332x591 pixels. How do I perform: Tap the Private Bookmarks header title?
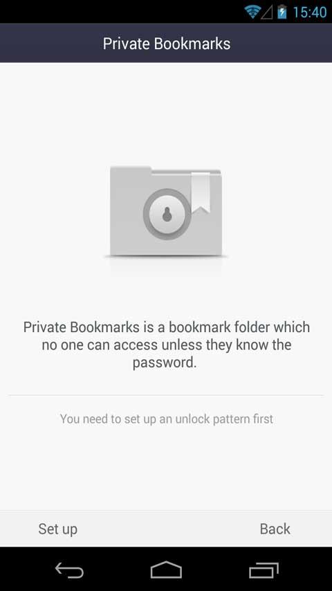pyautogui.click(x=167, y=44)
